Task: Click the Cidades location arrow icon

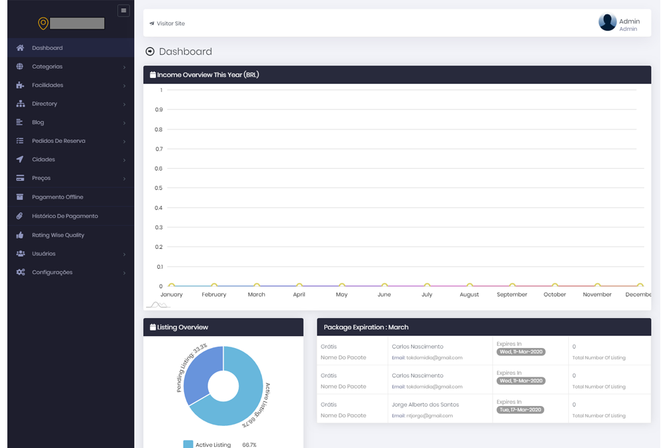Action: pos(20,160)
